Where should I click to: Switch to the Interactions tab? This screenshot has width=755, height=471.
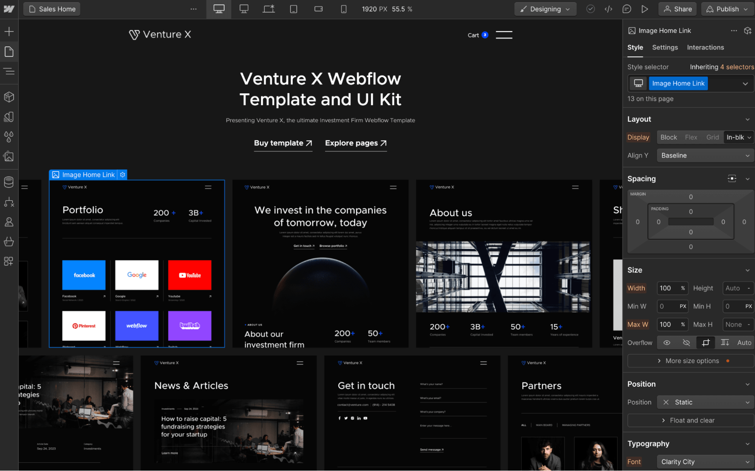[x=705, y=48]
